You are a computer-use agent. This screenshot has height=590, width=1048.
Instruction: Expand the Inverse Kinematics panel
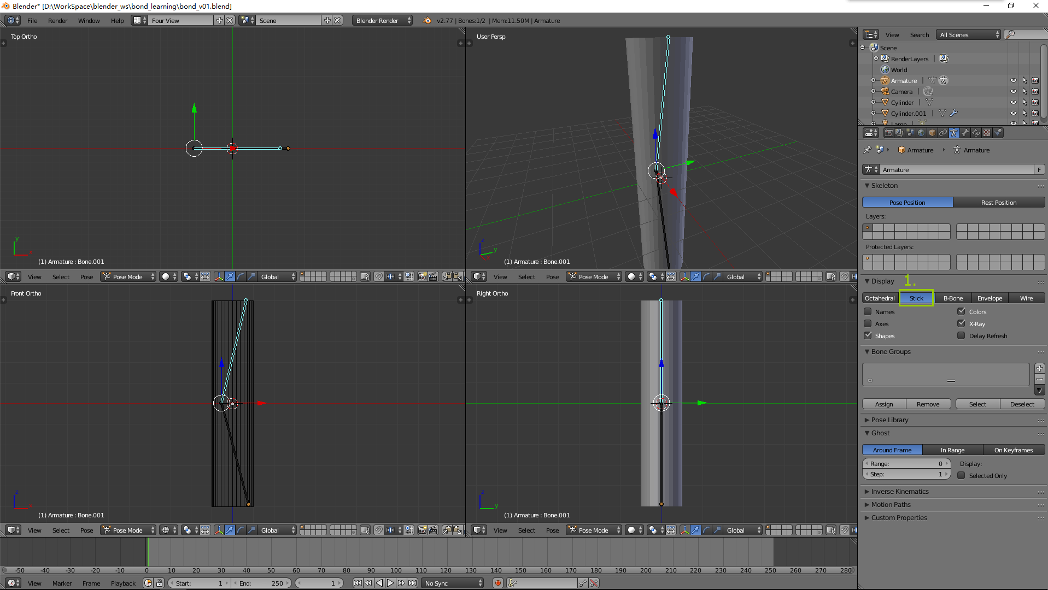click(x=899, y=491)
